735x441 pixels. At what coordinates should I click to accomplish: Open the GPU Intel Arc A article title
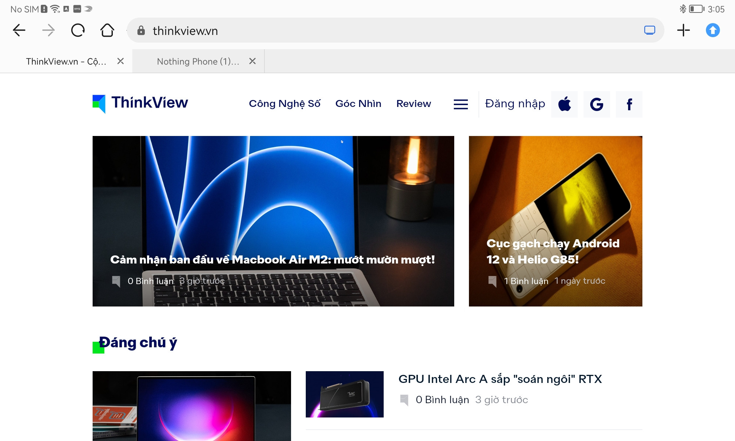(500, 379)
